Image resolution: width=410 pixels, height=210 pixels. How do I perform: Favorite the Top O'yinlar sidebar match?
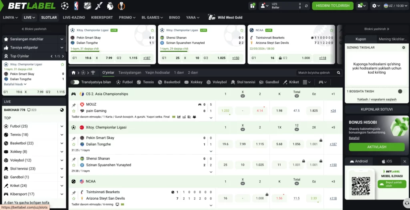[62, 64]
